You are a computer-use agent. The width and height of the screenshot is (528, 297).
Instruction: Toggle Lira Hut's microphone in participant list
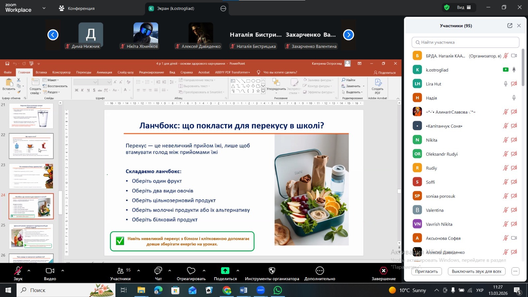(505, 84)
